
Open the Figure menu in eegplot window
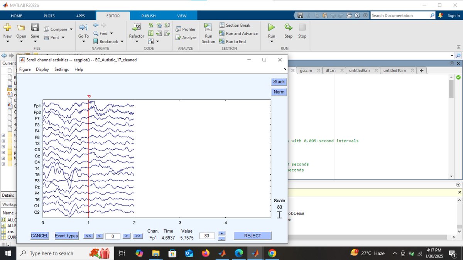tap(25, 69)
